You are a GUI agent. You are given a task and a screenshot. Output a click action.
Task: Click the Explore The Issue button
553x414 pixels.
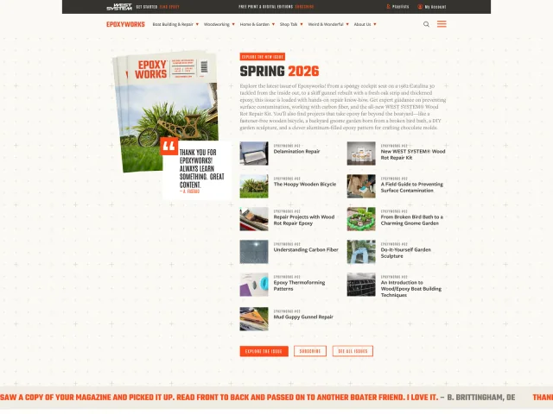(264, 351)
